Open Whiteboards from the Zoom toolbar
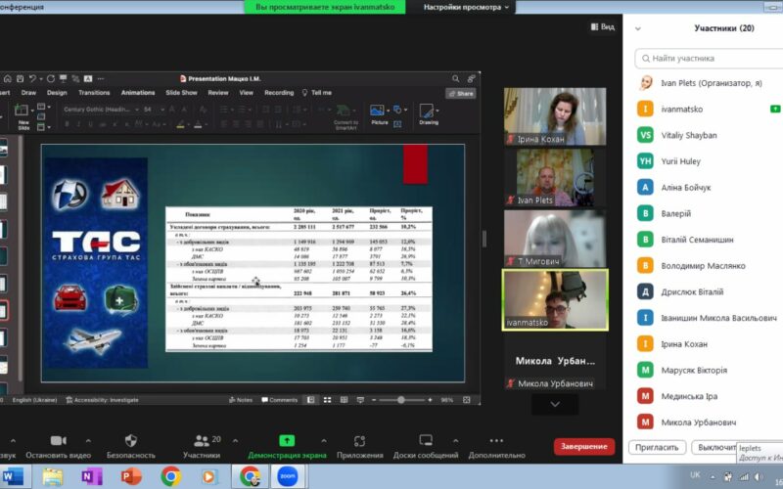This screenshot has height=489, width=783. [x=426, y=441]
